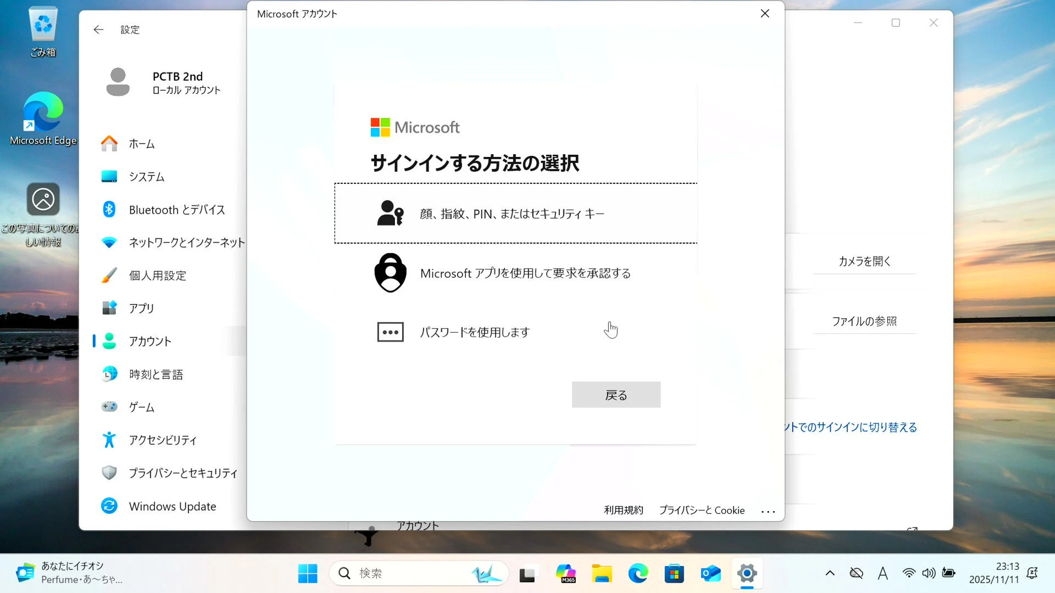Screen dimensions: 1055x593
Task: Choose face, fingerprint, PIN or security key sign-in
Action: click(511, 214)
